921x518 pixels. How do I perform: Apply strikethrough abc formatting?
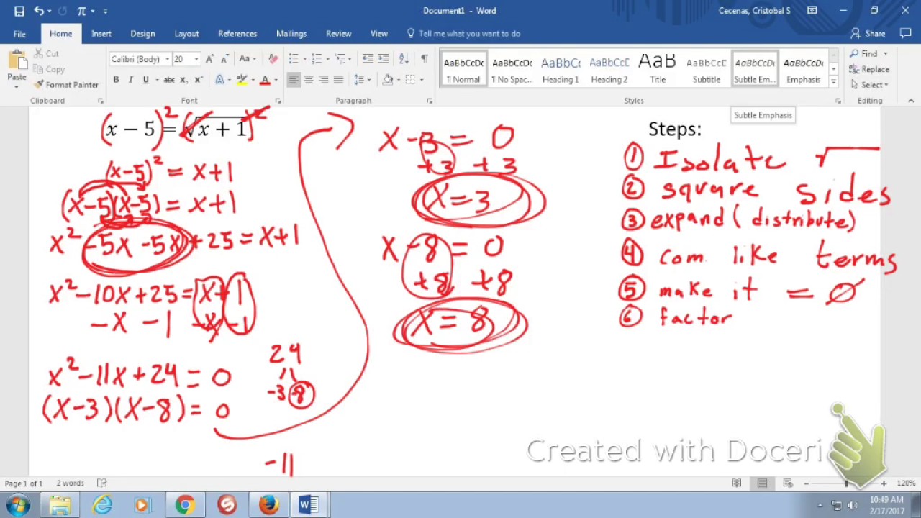(169, 80)
